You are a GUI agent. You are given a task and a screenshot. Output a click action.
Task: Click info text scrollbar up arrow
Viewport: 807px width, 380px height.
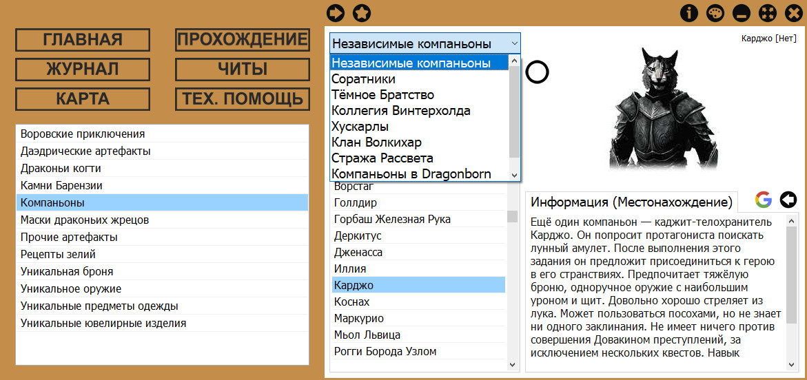(792, 220)
